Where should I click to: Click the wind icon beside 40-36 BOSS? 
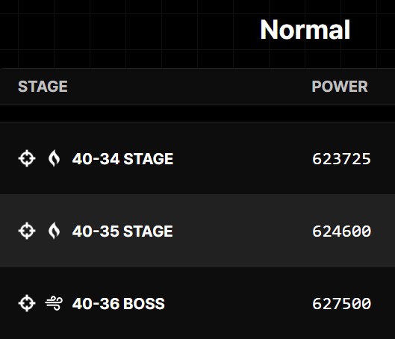(54, 303)
